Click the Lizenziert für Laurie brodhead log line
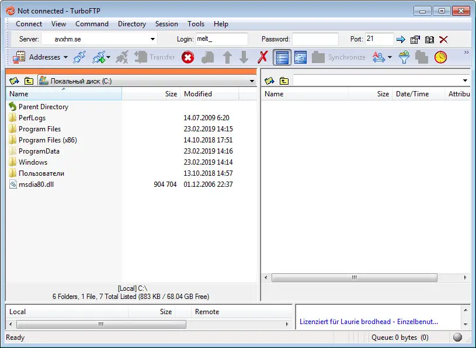This screenshot has width=476, height=348. click(x=369, y=322)
